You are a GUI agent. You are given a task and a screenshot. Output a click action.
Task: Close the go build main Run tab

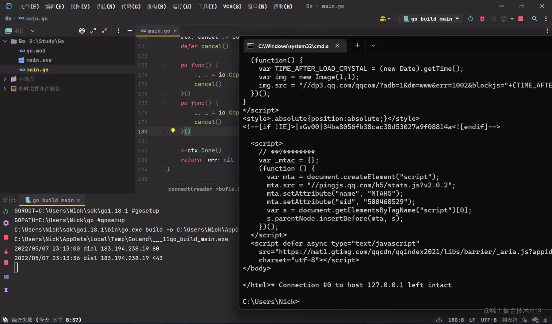pos(78,200)
